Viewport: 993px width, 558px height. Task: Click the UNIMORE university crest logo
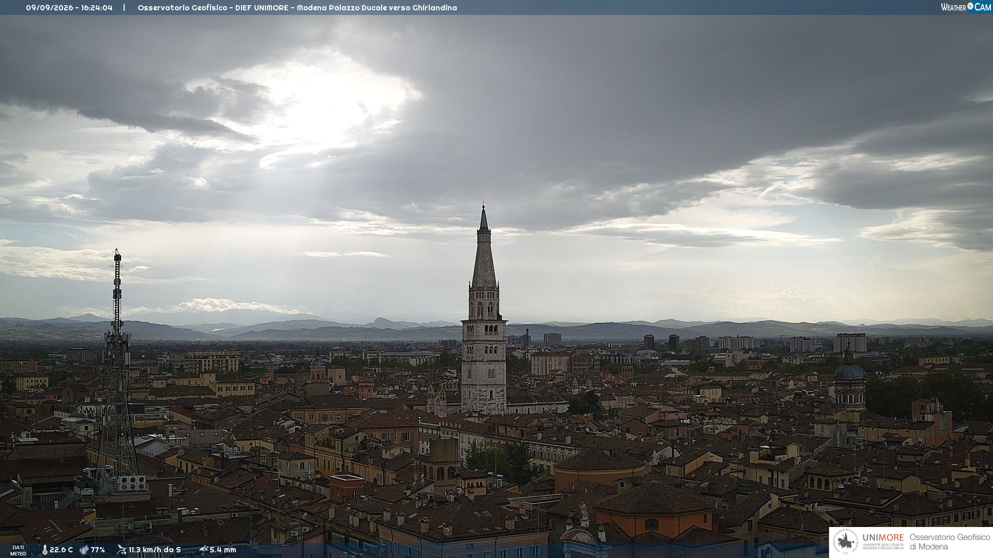[846, 542]
